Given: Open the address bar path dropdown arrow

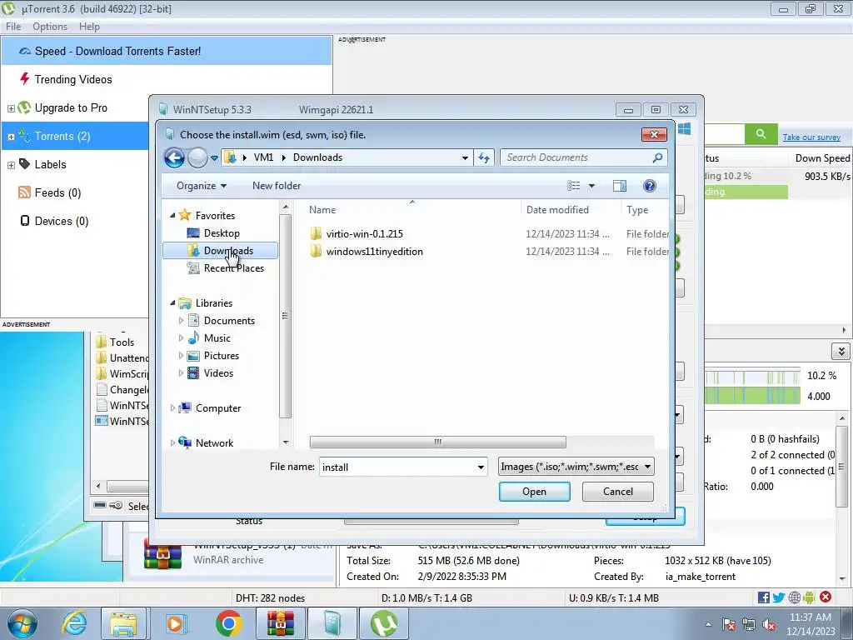Looking at the screenshot, I should coord(465,157).
